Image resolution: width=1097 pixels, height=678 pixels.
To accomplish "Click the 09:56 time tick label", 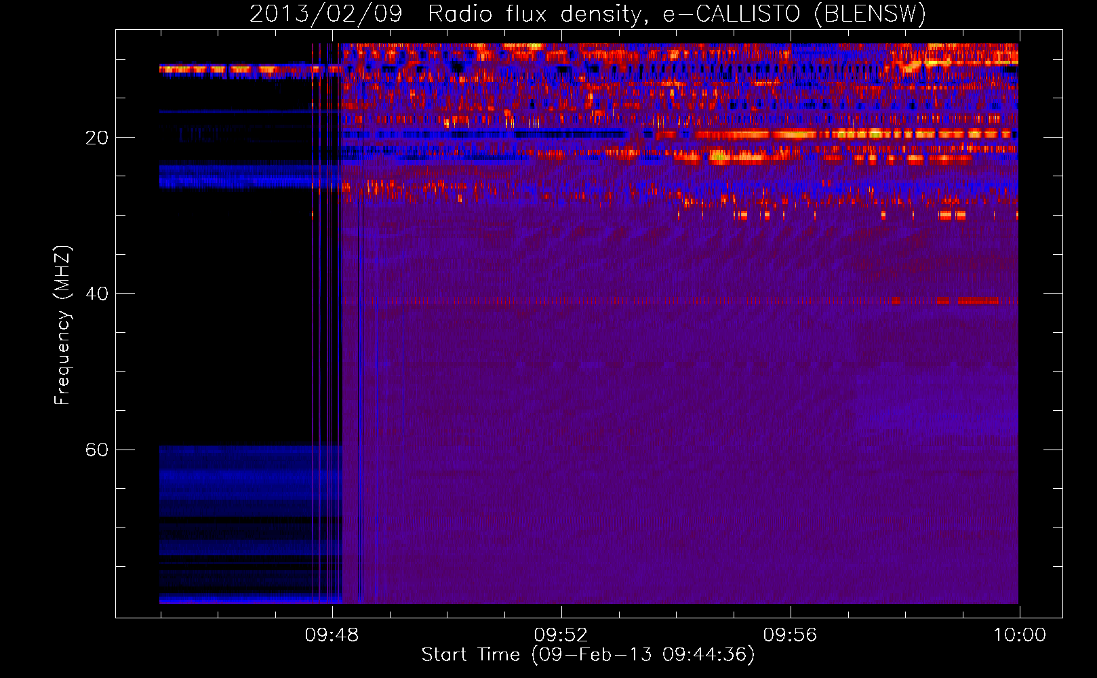I will point(790,635).
